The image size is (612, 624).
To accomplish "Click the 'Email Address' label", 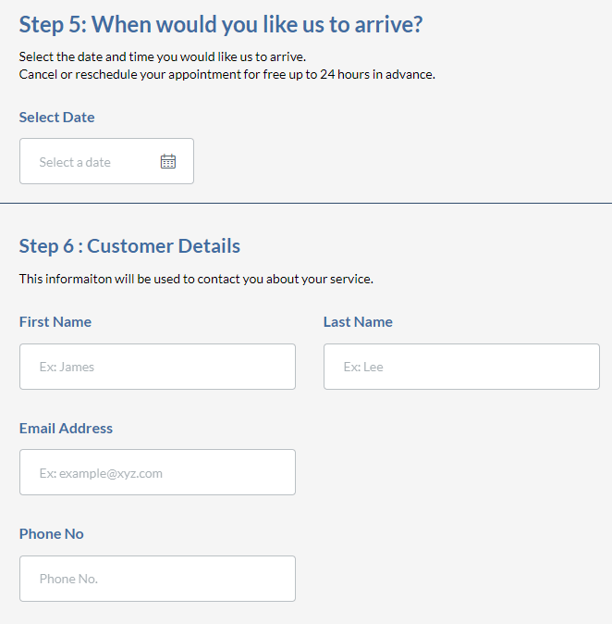I will pos(66,429).
